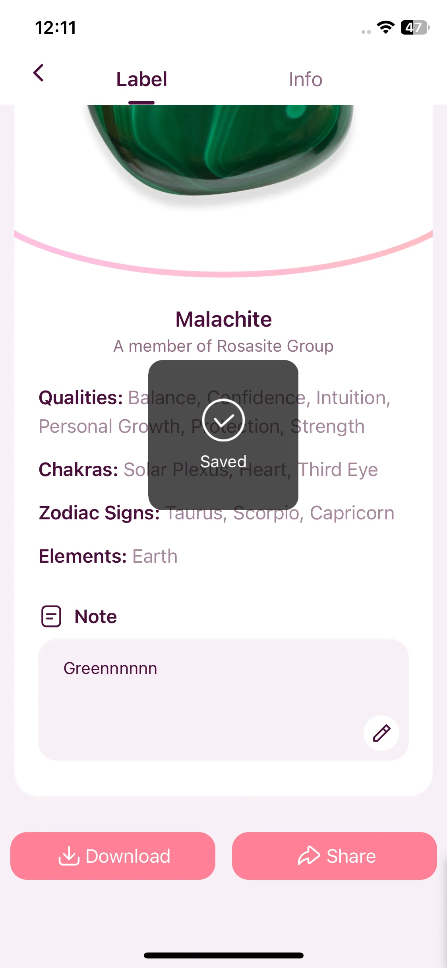Share the Malachite label
447x968 pixels.
335,856
